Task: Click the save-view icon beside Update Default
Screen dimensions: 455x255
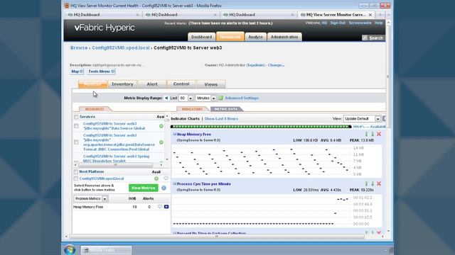Action: 384,118
